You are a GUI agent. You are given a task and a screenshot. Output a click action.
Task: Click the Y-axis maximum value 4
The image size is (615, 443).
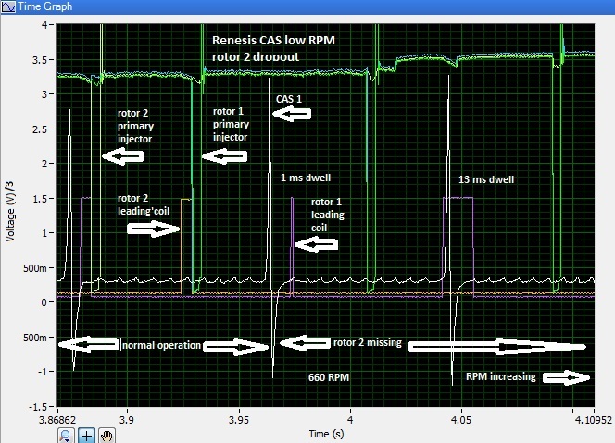[x=46, y=24]
